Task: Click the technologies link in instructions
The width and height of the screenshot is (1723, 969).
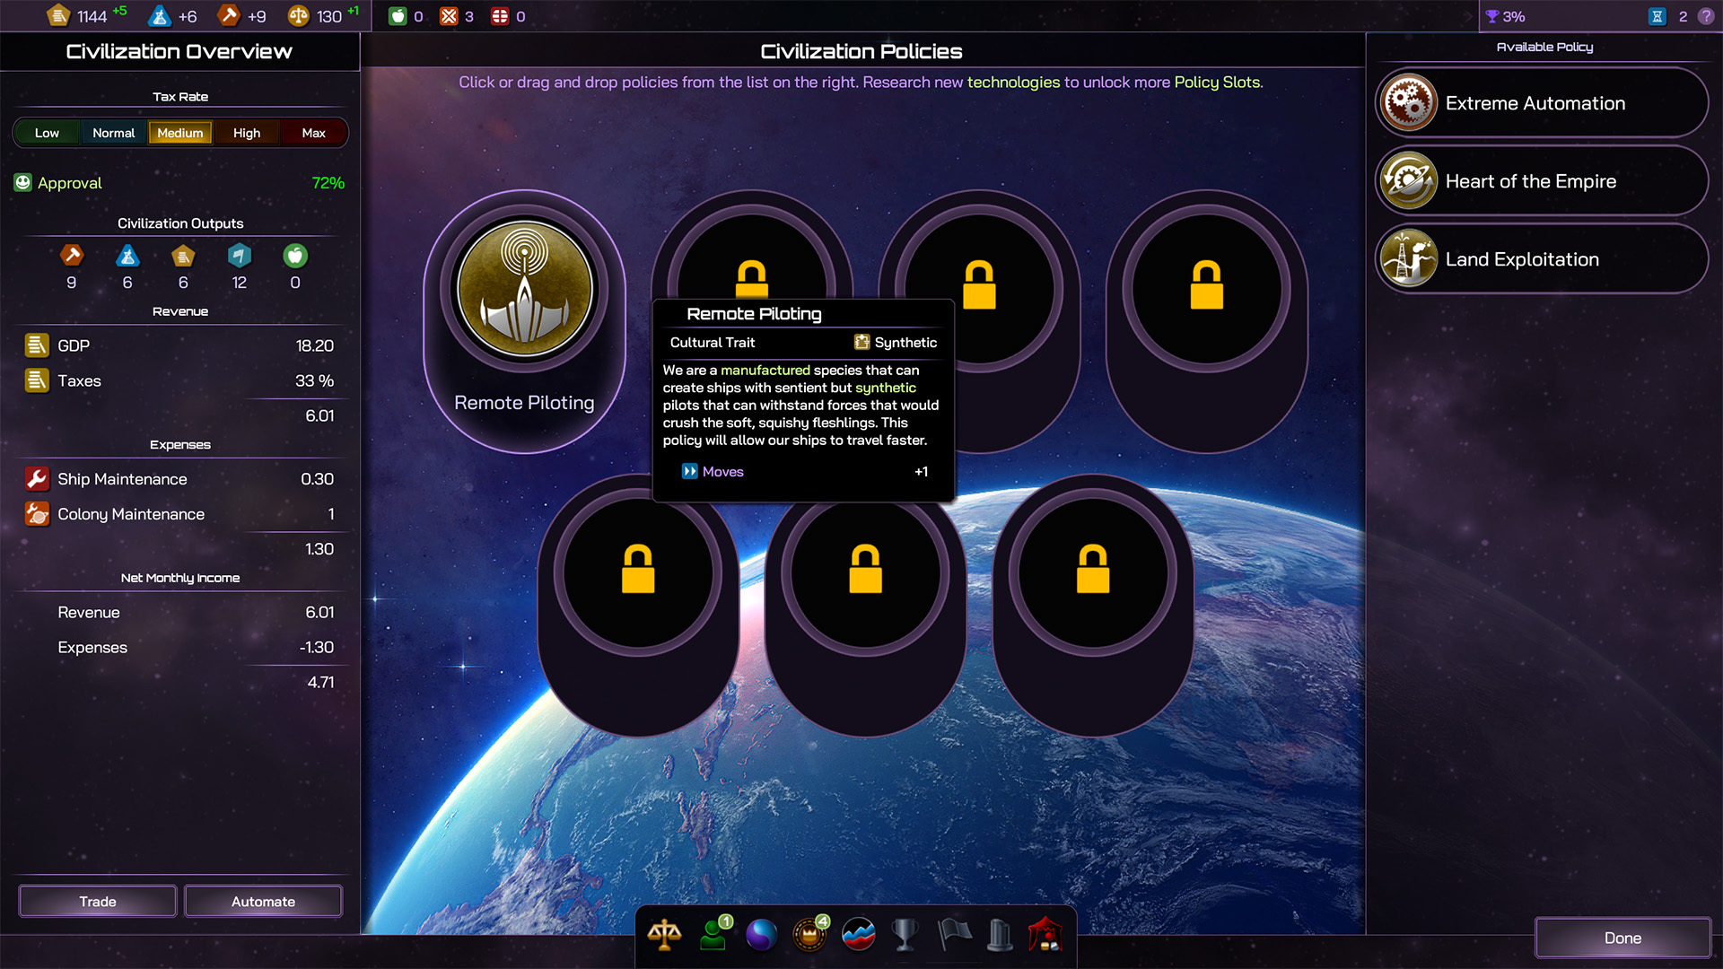Action: [1013, 82]
